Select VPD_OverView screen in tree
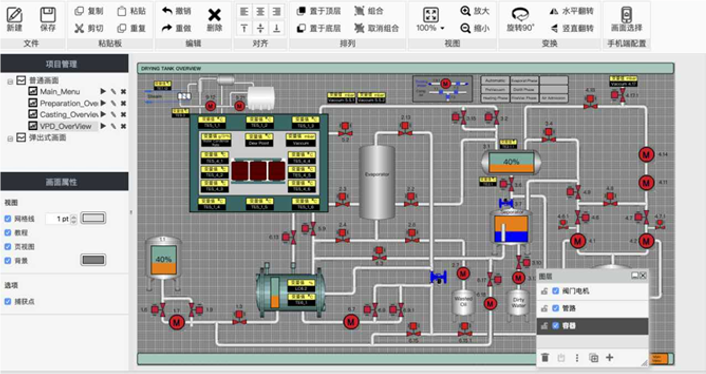The width and height of the screenshot is (706, 374). coord(65,126)
